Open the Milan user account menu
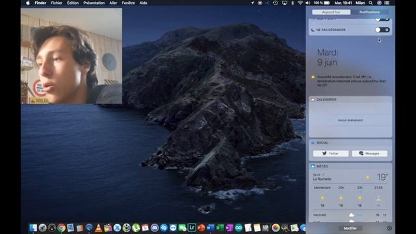The width and height of the screenshot is (416, 234). click(x=360, y=3)
